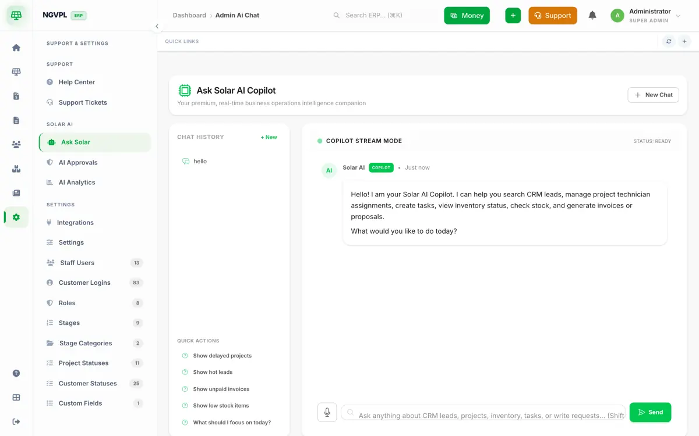The height and width of the screenshot is (436, 699).
Task: Click the Send button
Action: click(651, 412)
